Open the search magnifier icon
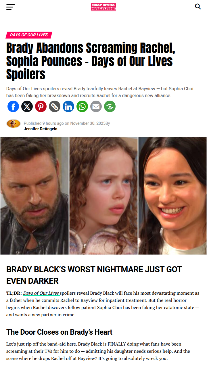Screen dimensions: 207x368 point(198,7)
